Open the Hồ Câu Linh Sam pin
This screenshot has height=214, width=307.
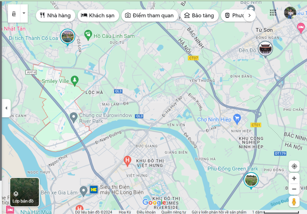[88, 35]
